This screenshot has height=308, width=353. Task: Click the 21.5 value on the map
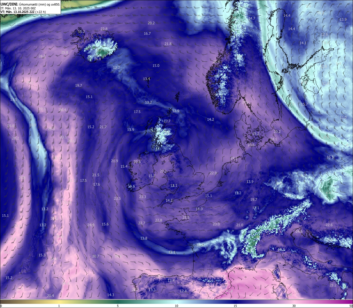tap(96, 175)
